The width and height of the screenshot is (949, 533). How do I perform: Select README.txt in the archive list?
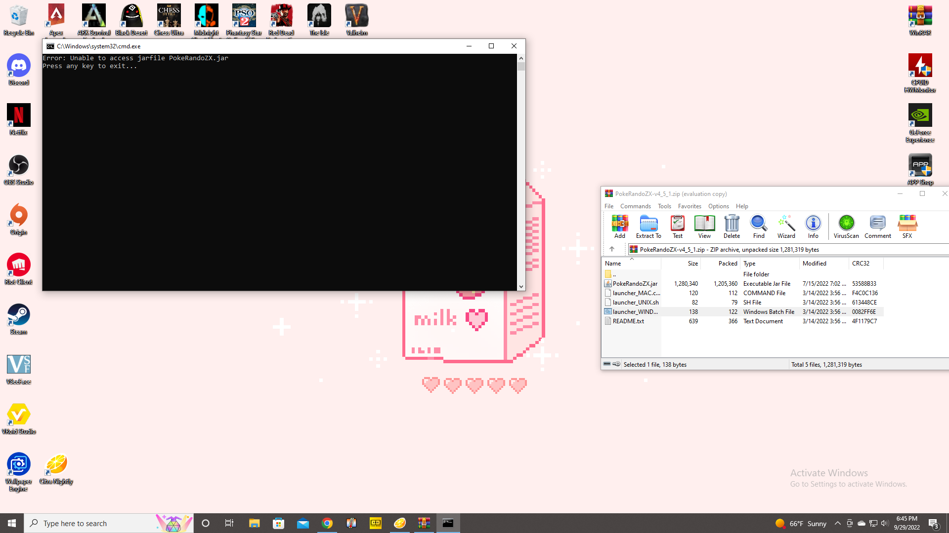click(x=743, y=321)
